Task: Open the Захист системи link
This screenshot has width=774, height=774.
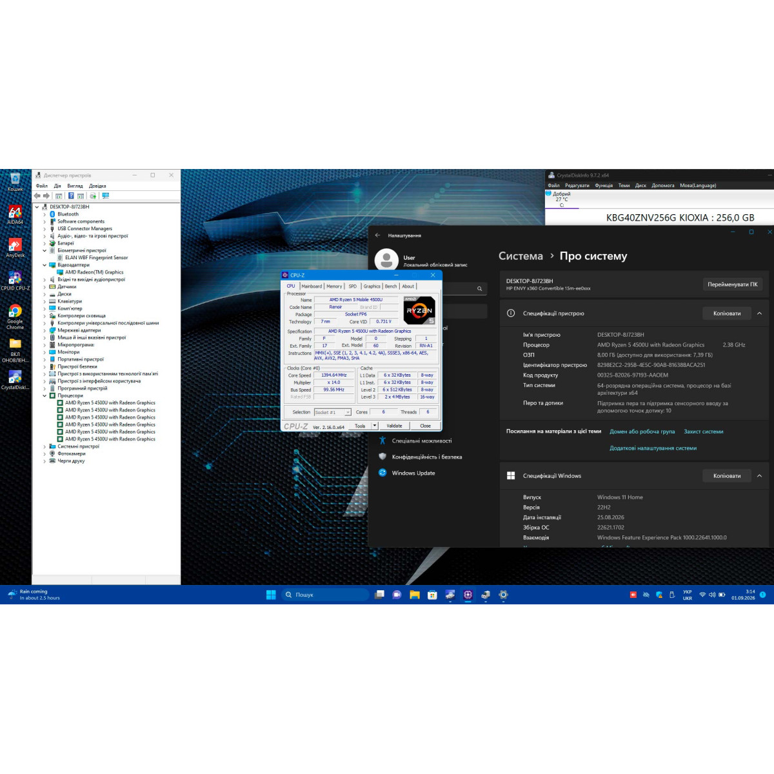Action: click(x=704, y=432)
